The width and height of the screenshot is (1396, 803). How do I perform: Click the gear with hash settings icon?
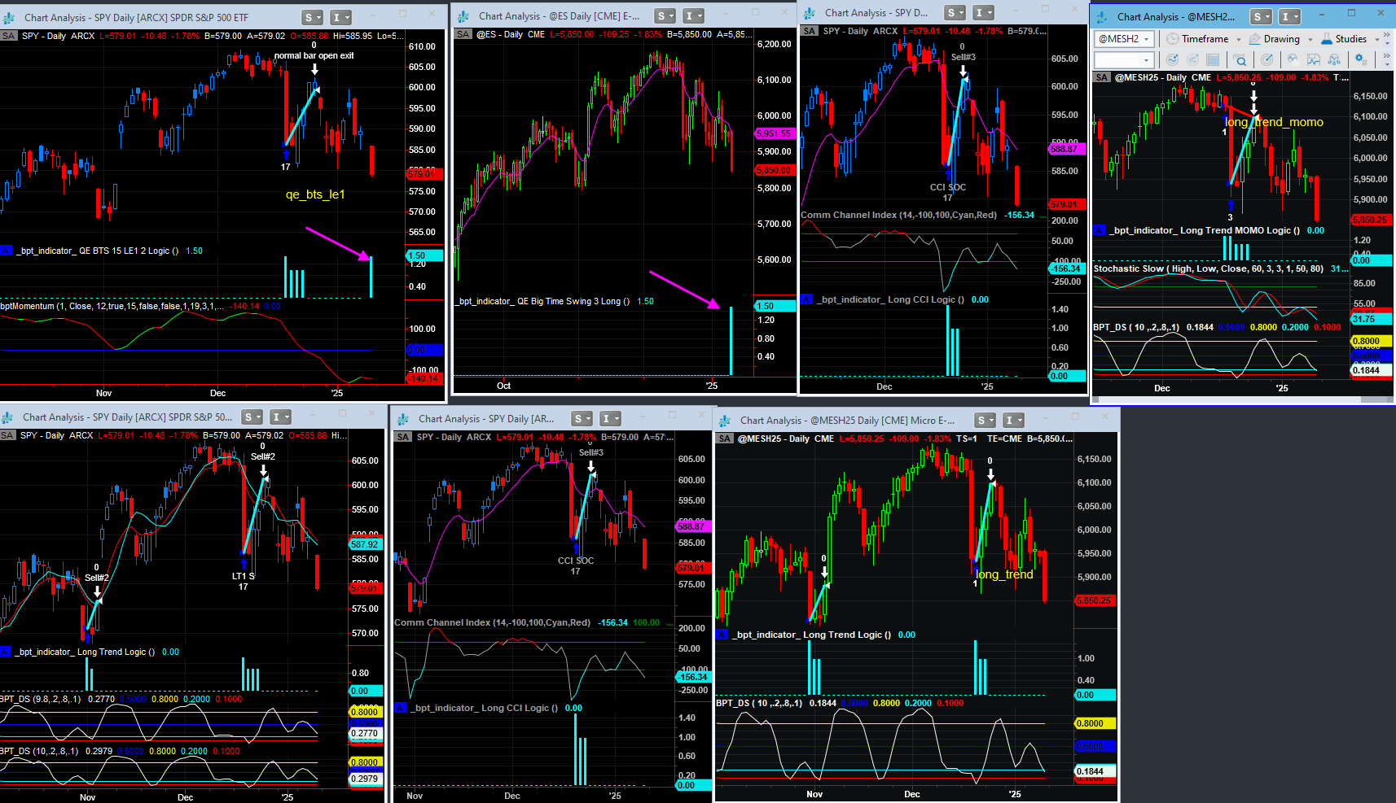pyautogui.click(x=1360, y=59)
